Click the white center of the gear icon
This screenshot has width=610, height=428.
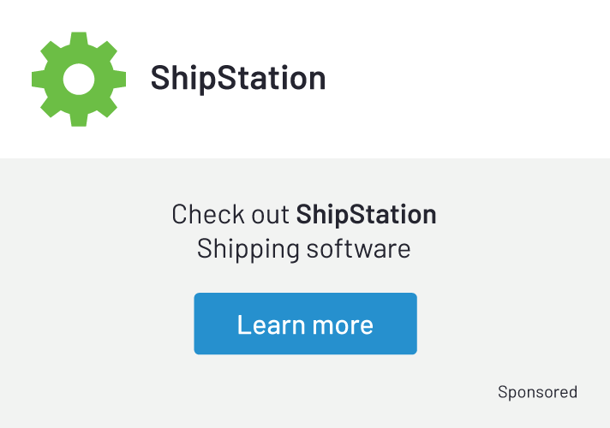(x=78, y=79)
